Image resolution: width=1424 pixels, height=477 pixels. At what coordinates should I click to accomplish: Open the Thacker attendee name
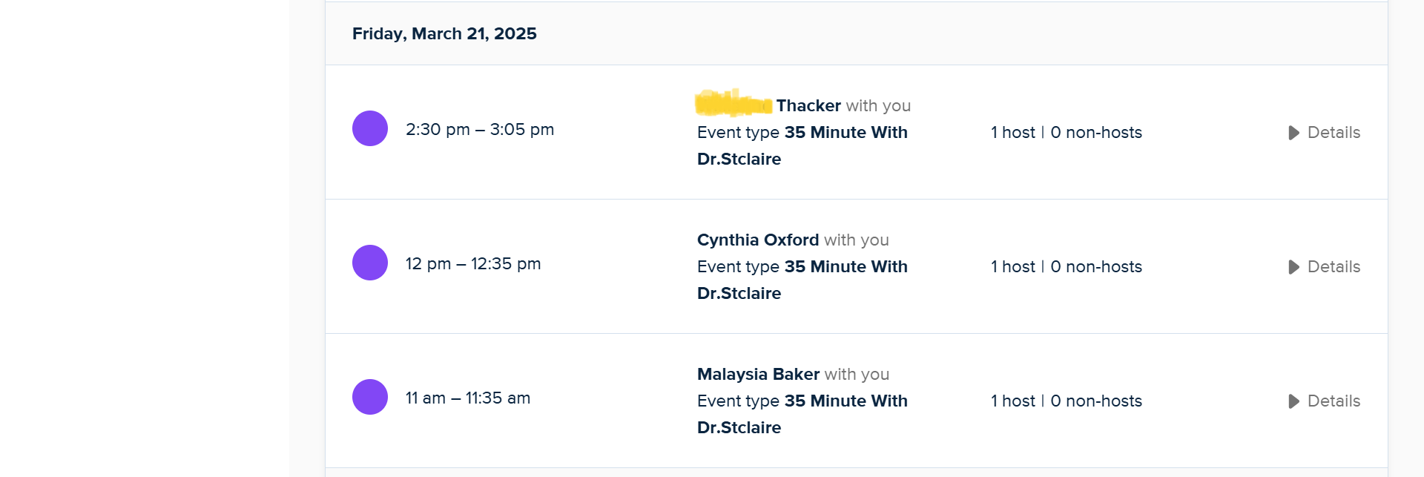tap(808, 105)
